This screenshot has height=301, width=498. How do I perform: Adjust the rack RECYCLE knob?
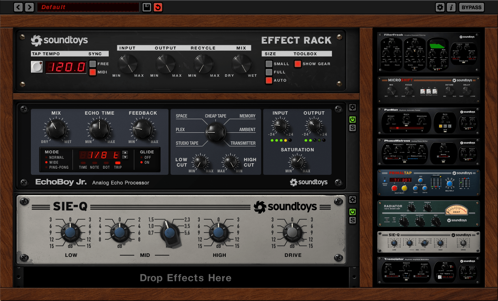point(203,64)
